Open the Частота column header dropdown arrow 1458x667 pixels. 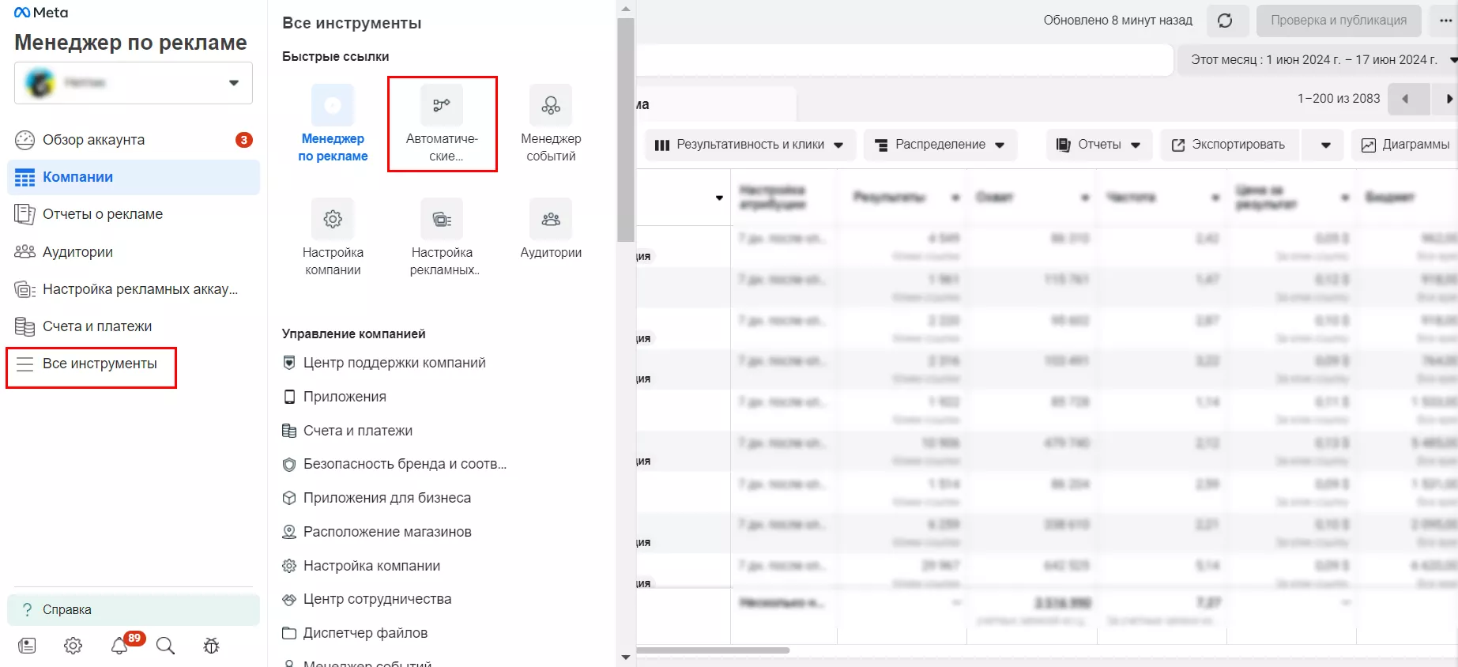tap(1215, 198)
